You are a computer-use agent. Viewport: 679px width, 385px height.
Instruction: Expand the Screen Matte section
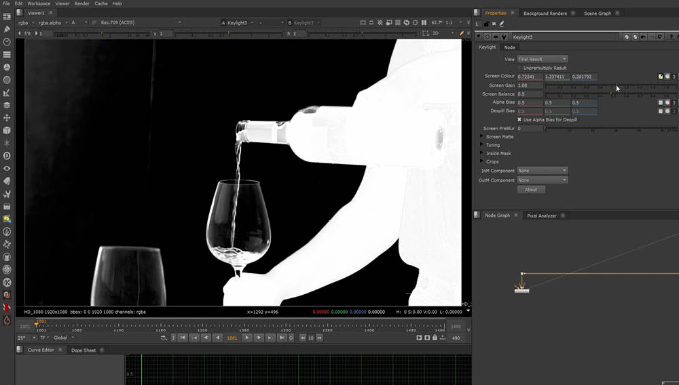pos(482,137)
